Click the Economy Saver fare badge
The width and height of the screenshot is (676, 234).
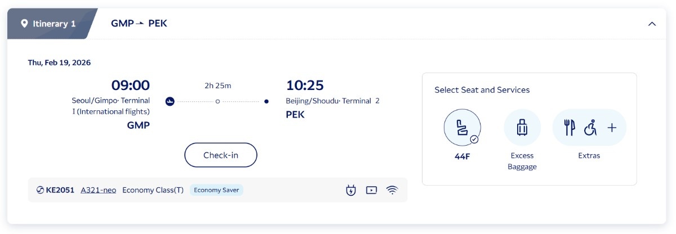(216, 190)
